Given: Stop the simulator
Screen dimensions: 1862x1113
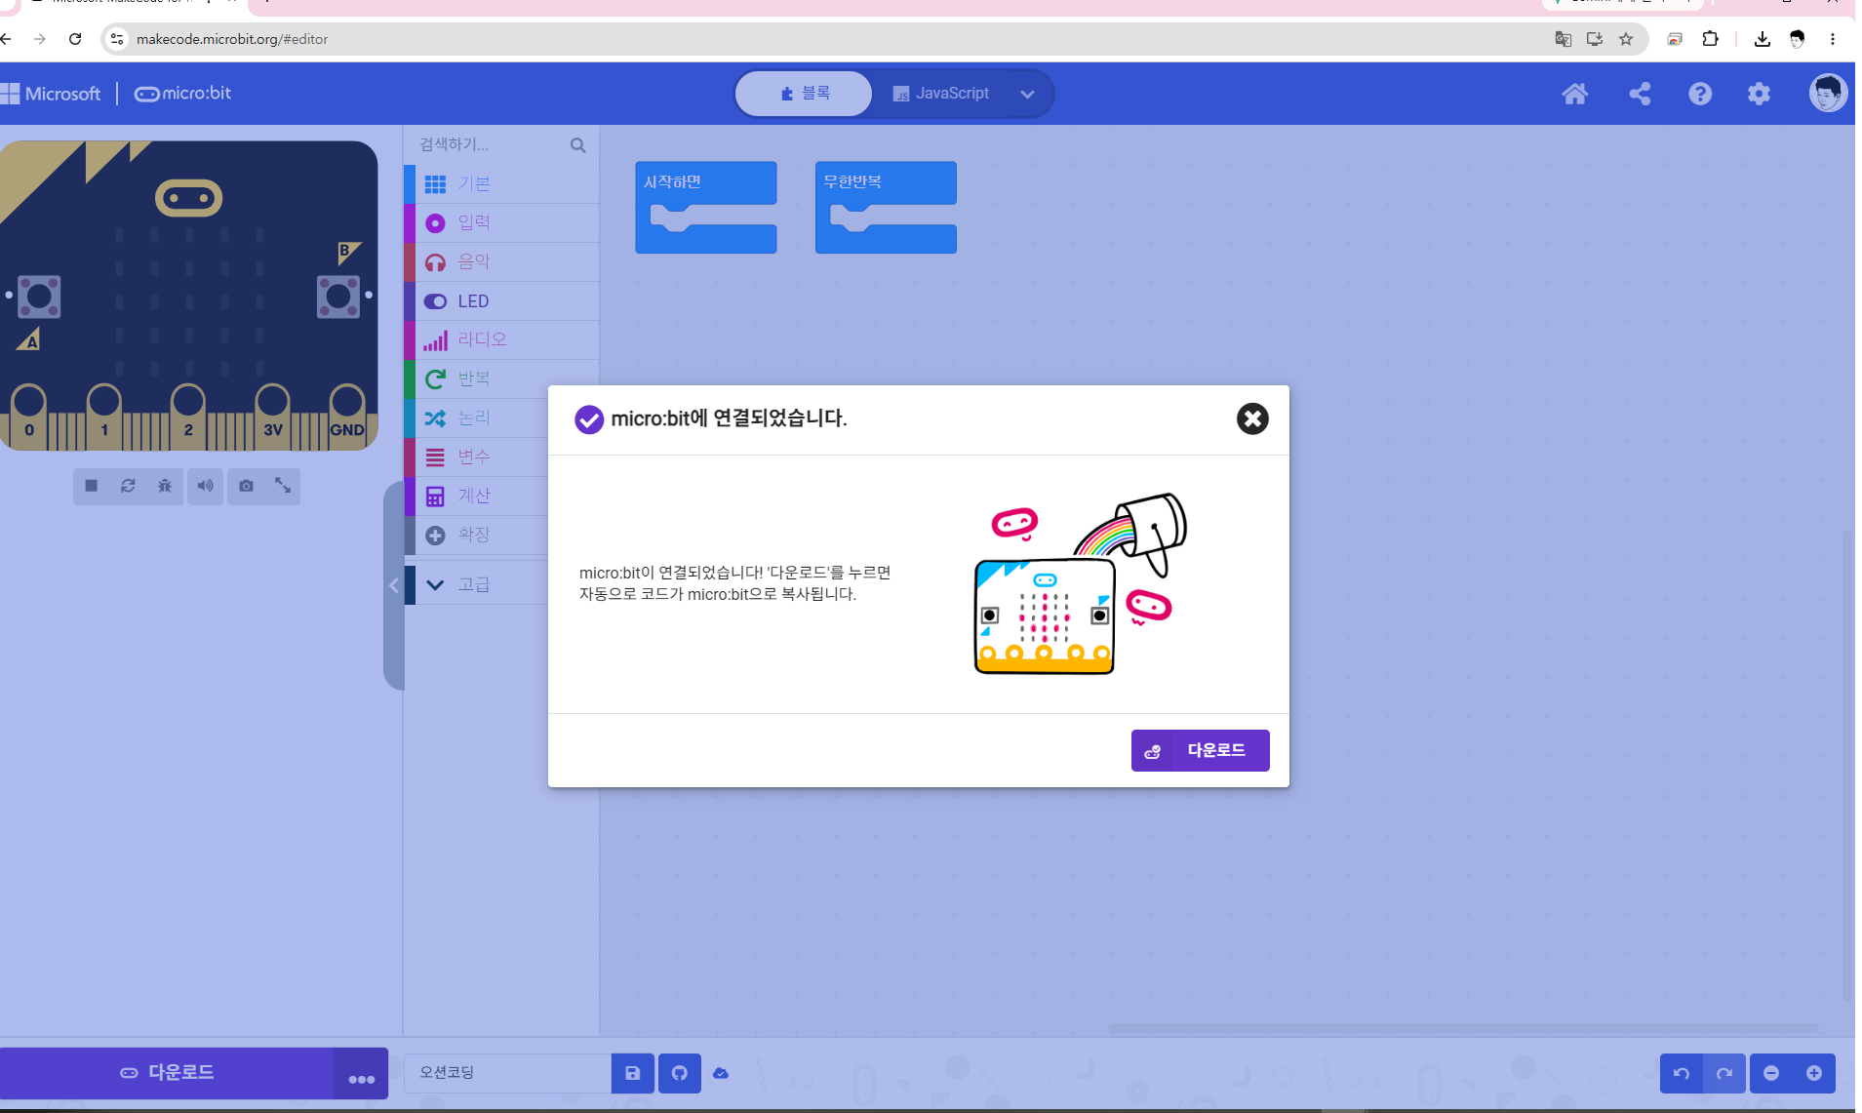Looking at the screenshot, I should (91, 486).
